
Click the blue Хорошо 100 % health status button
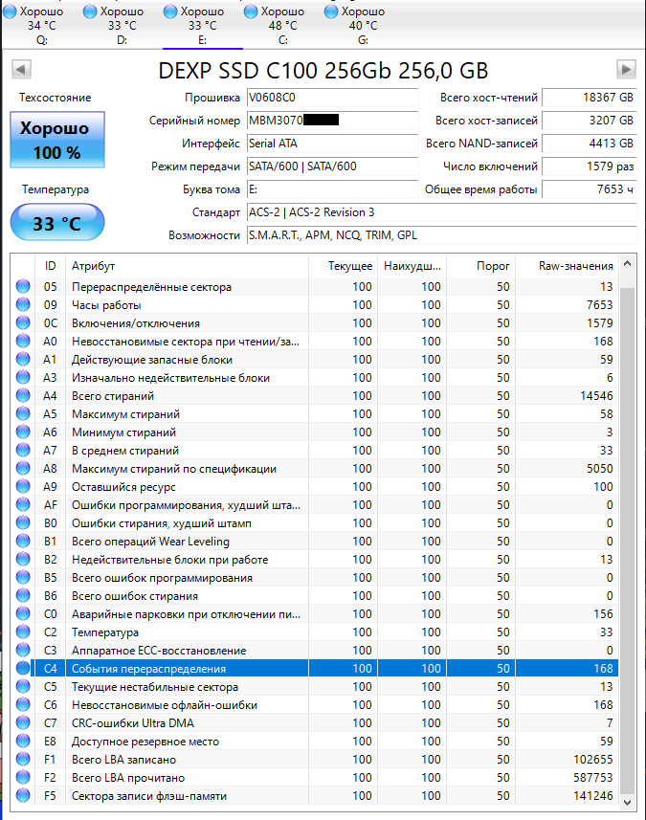point(57,140)
